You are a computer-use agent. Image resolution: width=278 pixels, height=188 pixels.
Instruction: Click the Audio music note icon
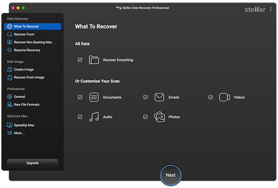94,117
